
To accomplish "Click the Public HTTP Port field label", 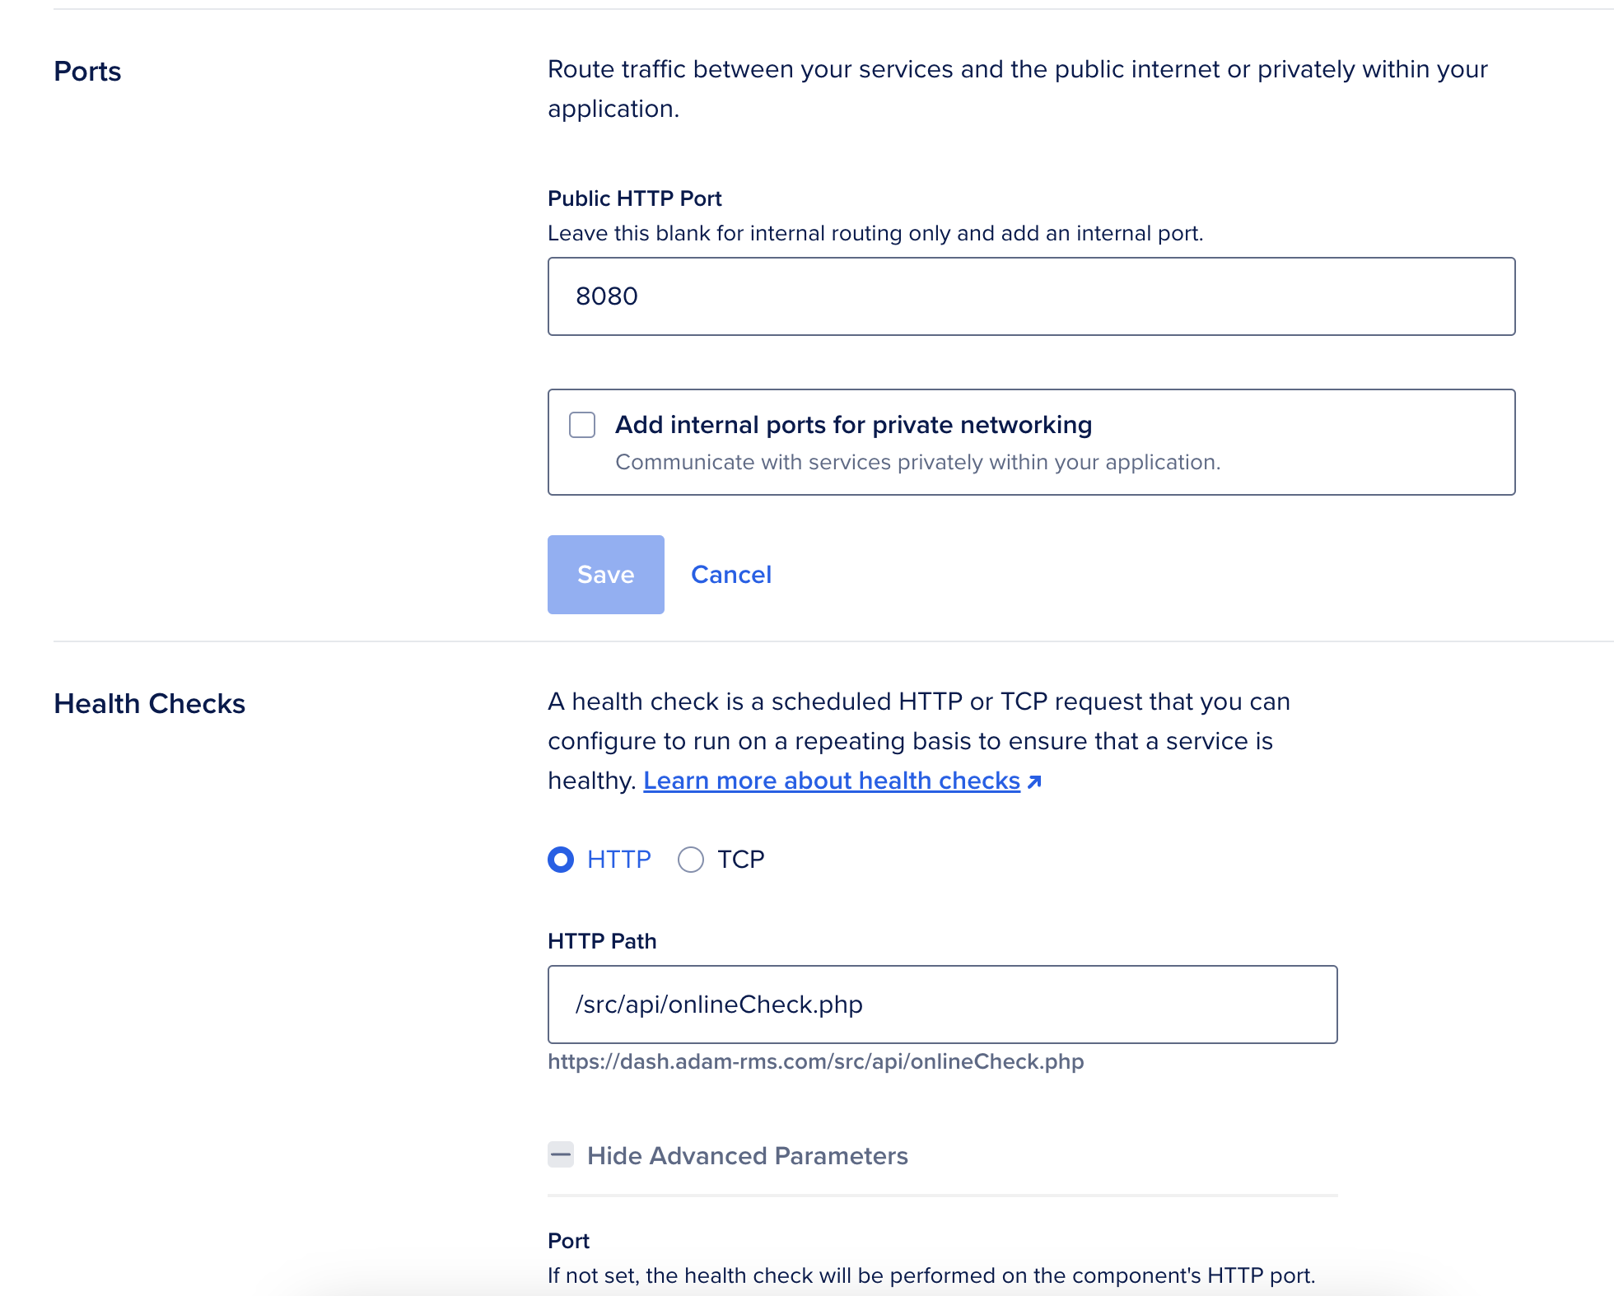I will [634, 198].
